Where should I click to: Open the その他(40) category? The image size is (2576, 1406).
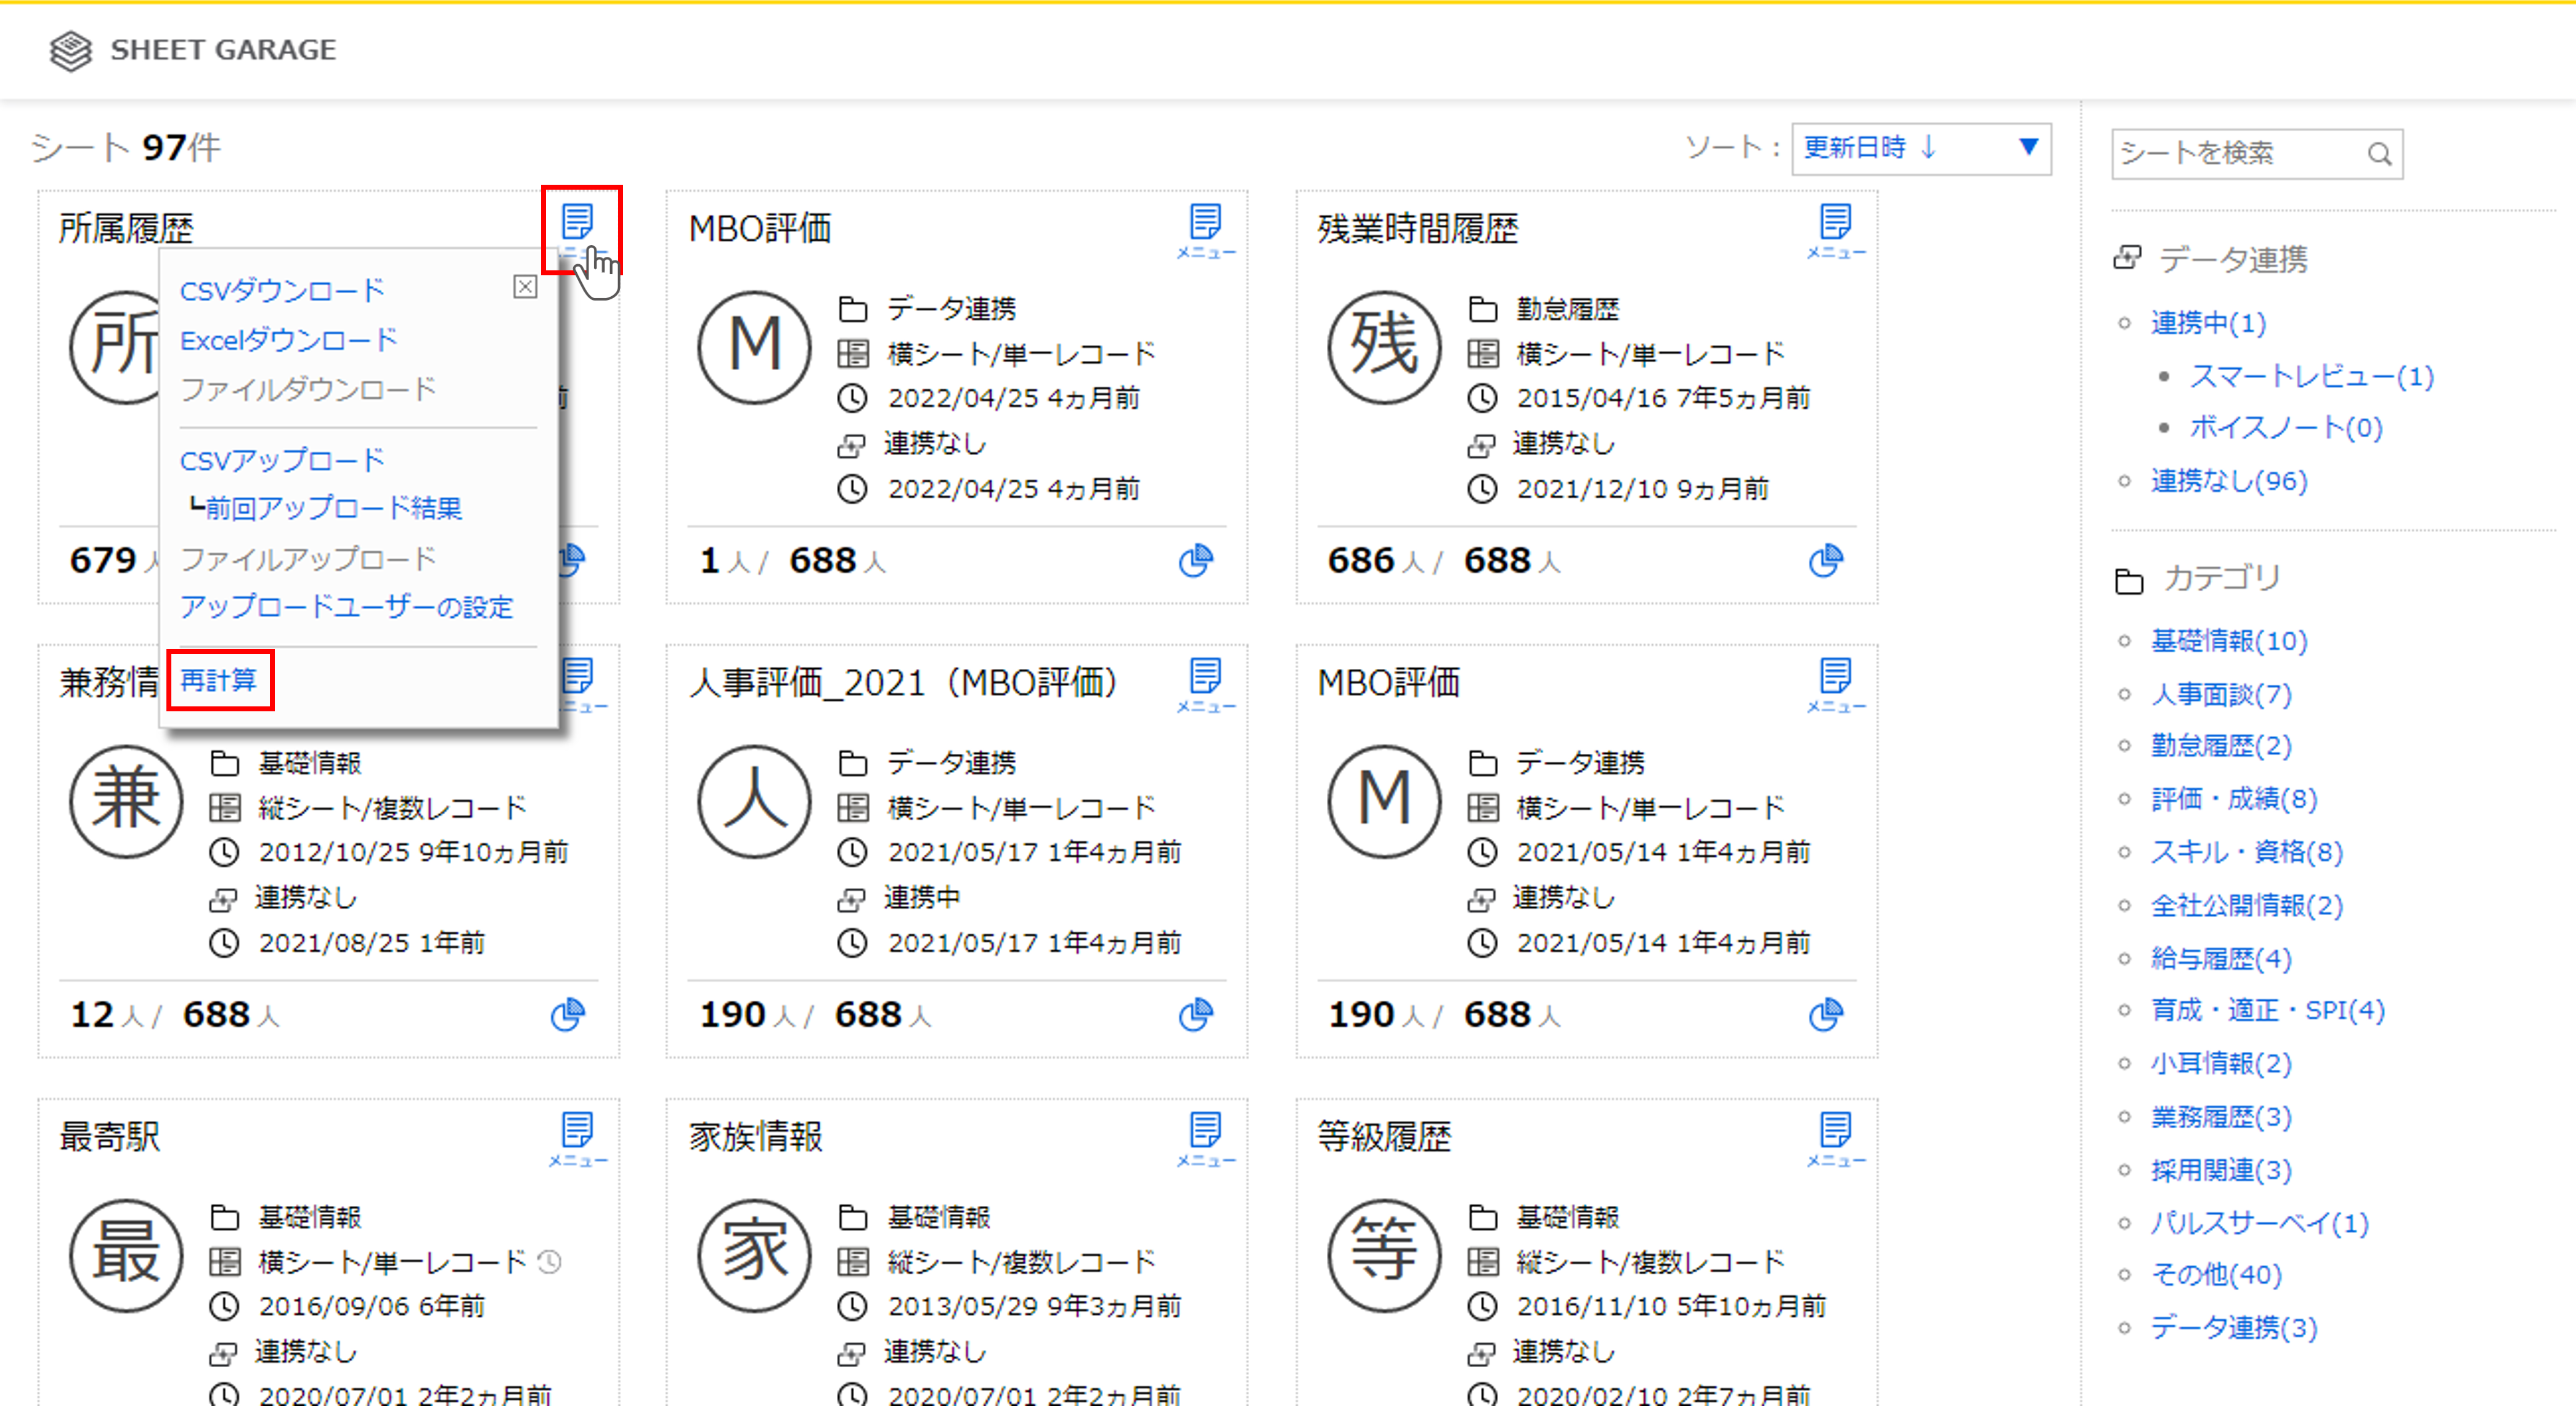[x=2216, y=1274]
